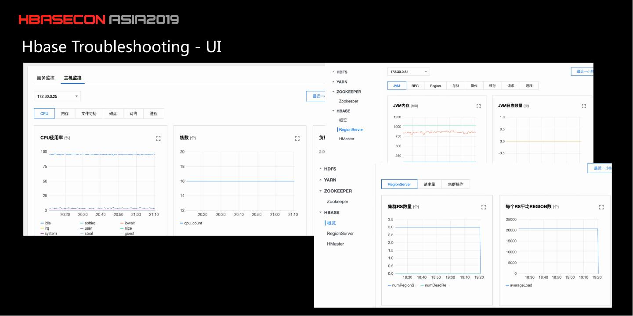This screenshot has height=316, width=633.
Task: Show or hide the nice series
Action: 126,228
